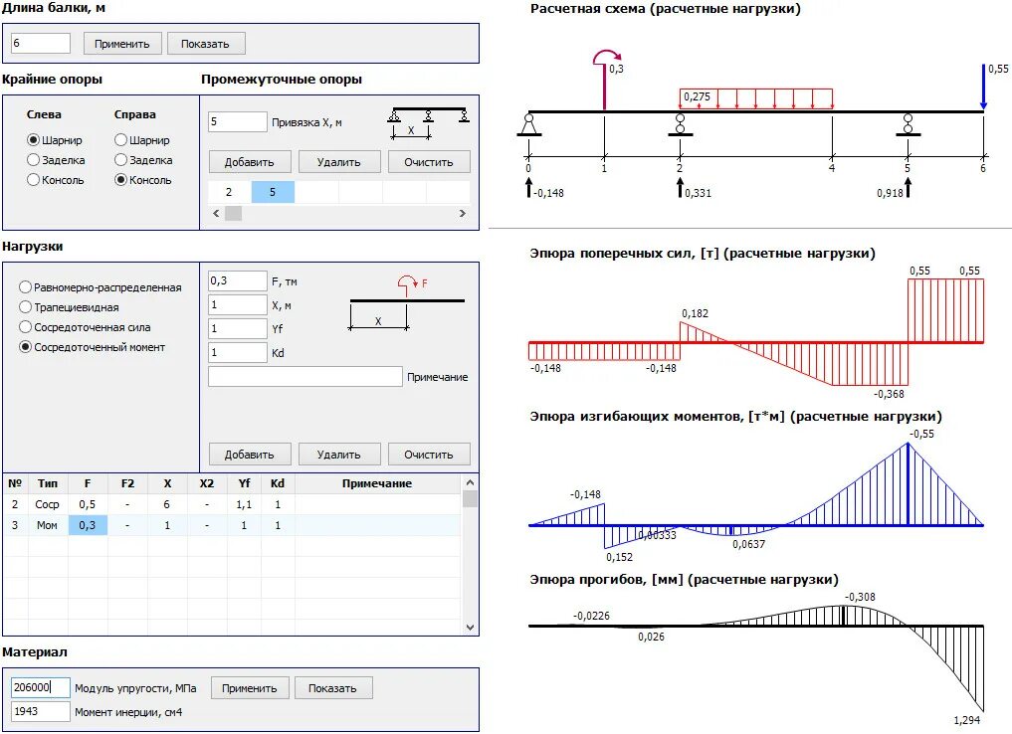Click the Тип column header
Viewport: 1012px width, 734px height.
point(48,483)
